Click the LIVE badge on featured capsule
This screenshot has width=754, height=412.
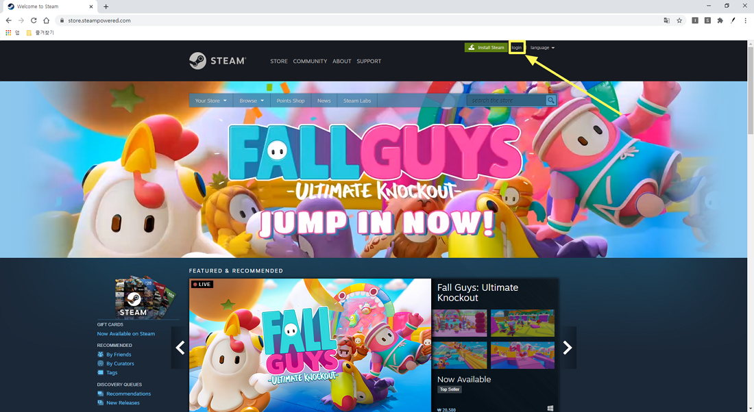[202, 284]
